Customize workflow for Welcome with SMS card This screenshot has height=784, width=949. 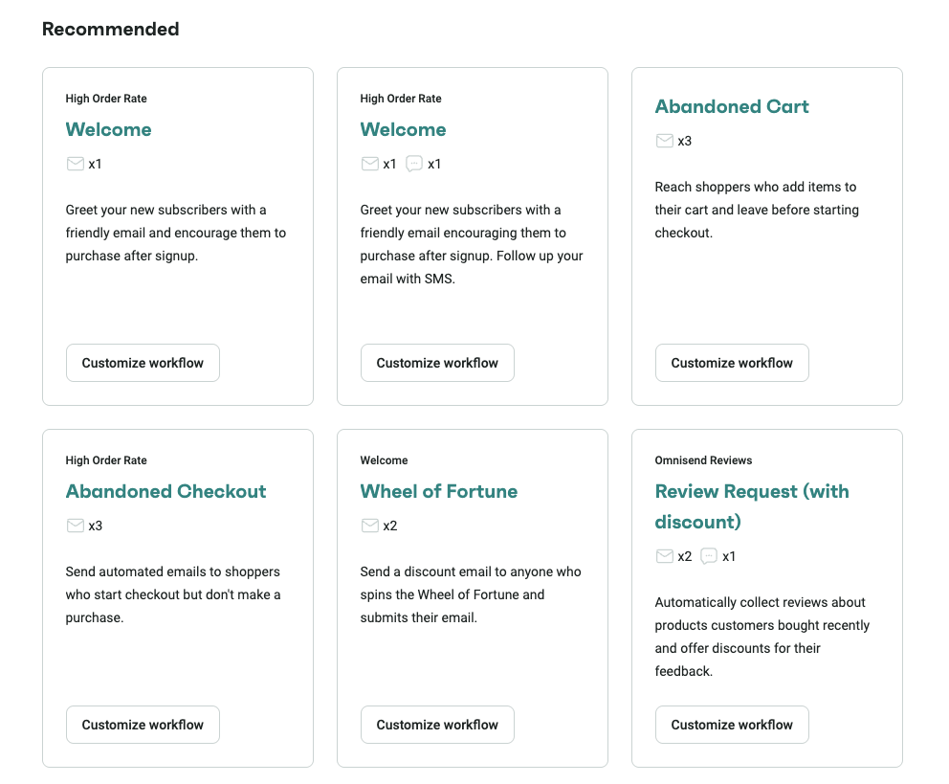[437, 363]
